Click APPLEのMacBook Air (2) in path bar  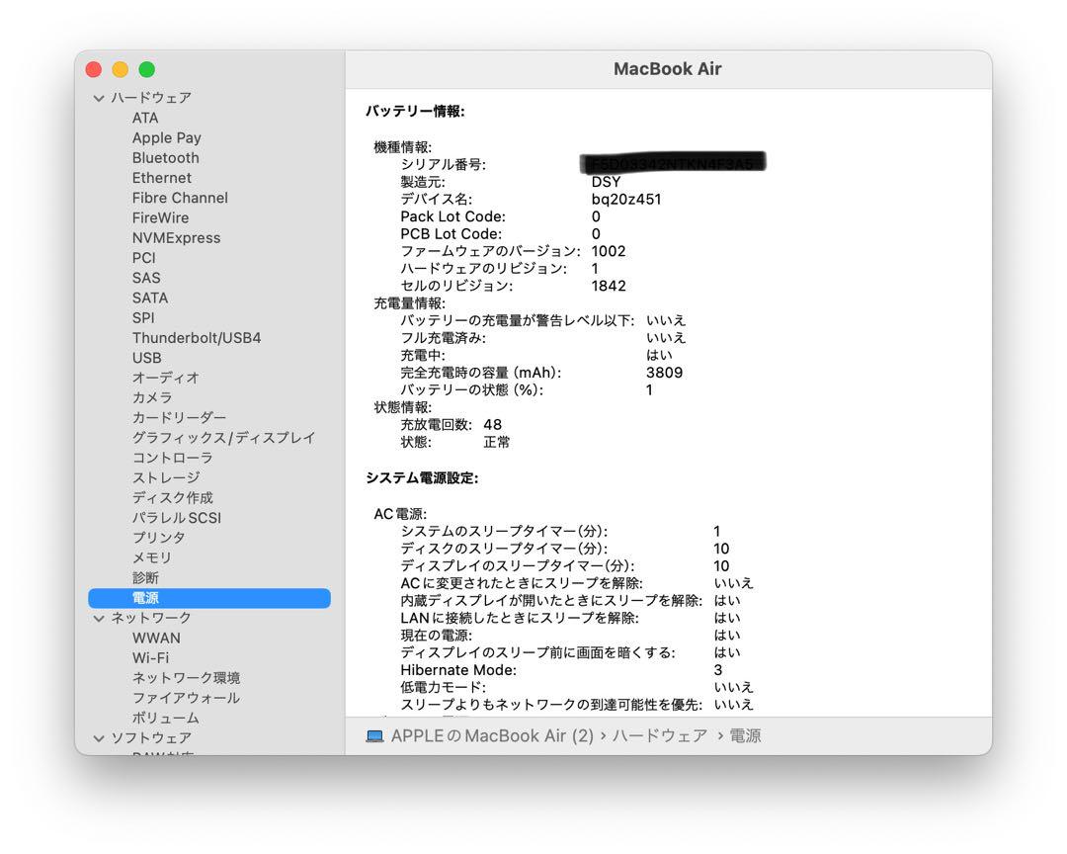pos(493,736)
